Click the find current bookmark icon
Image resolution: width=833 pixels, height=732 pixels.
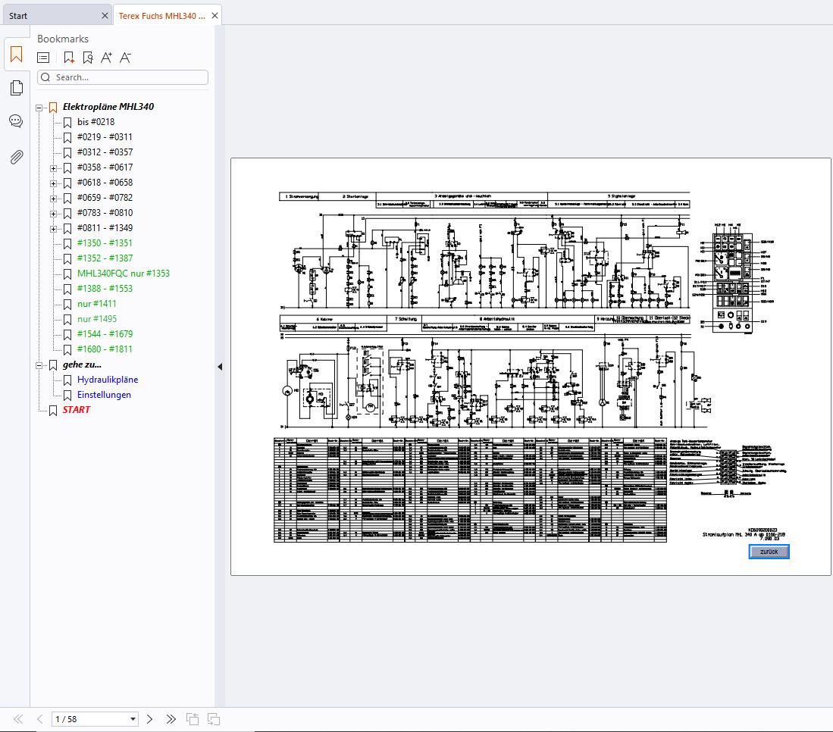coord(88,58)
